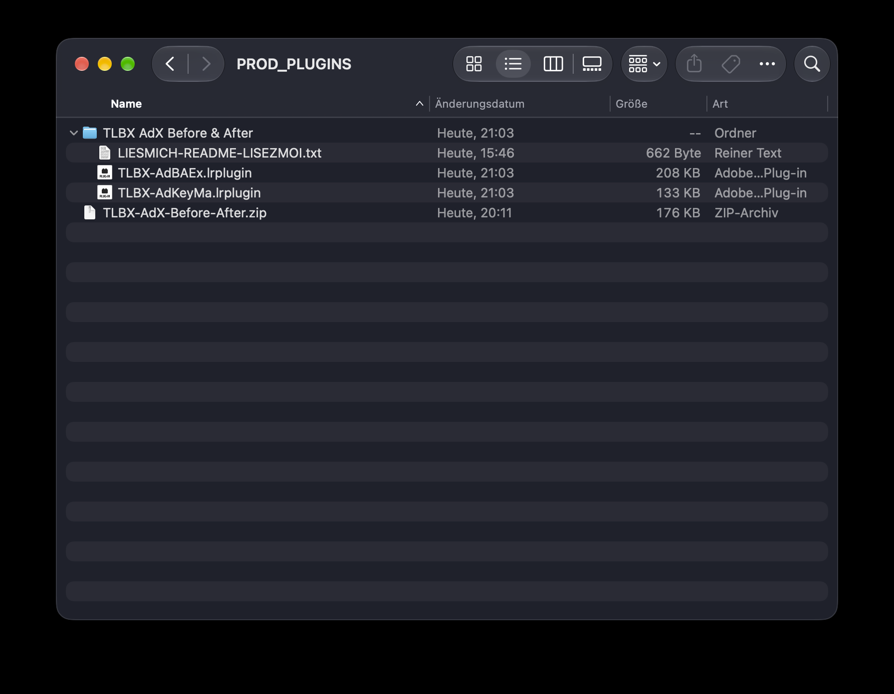Zoom the window with green button
The height and width of the screenshot is (694, 894).
tap(128, 64)
